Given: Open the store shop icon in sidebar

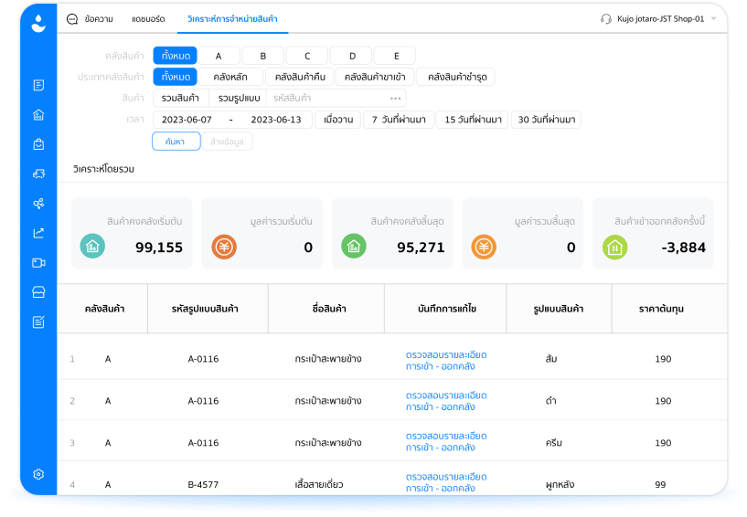Looking at the screenshot, I should point(38,292).
